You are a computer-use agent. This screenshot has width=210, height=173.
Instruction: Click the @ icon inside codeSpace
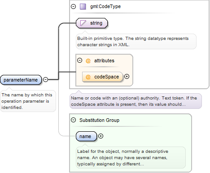point(88,77)
